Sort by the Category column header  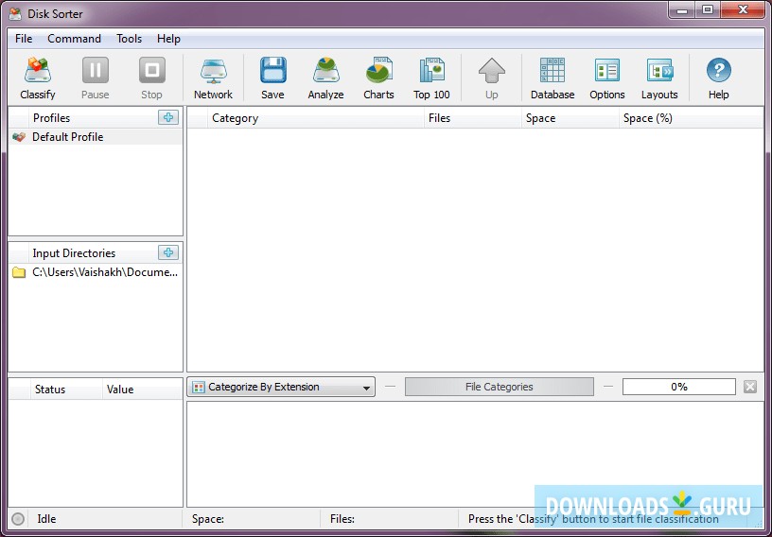316,118
